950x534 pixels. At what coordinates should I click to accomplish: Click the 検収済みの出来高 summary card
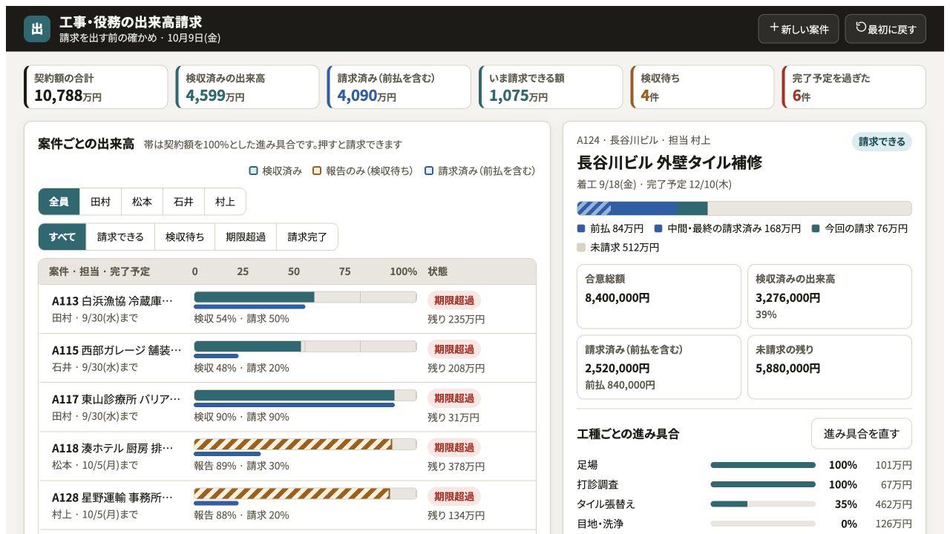pos(247,87)
